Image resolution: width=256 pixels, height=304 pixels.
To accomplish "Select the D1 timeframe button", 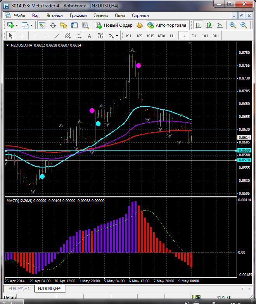I will 194,36.
